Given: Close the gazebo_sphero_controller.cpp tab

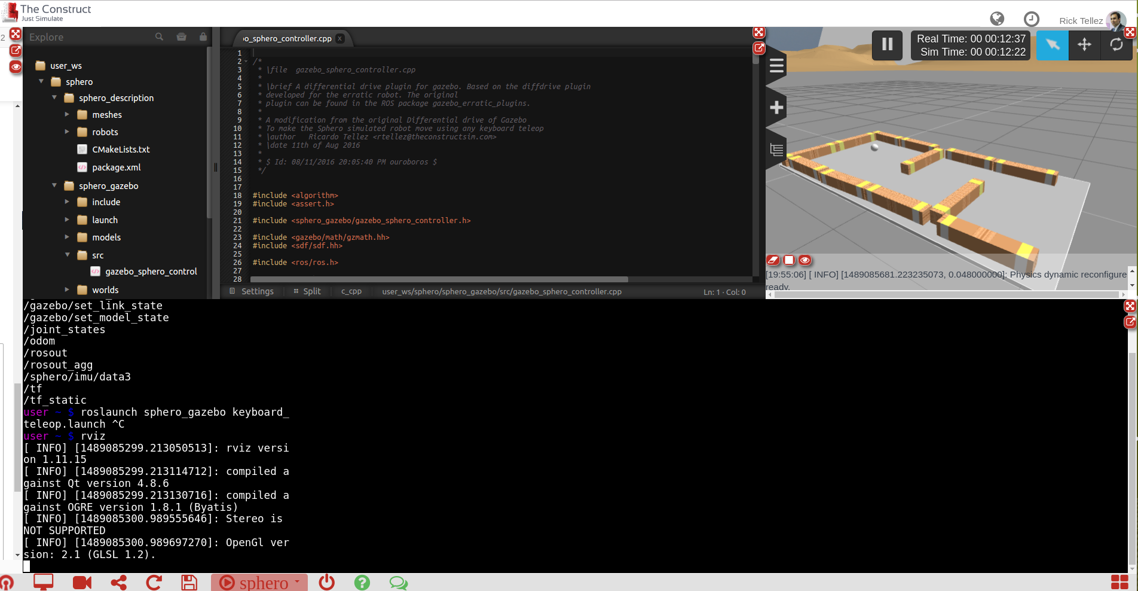Looking at the screenshot, I should point(340,38).
